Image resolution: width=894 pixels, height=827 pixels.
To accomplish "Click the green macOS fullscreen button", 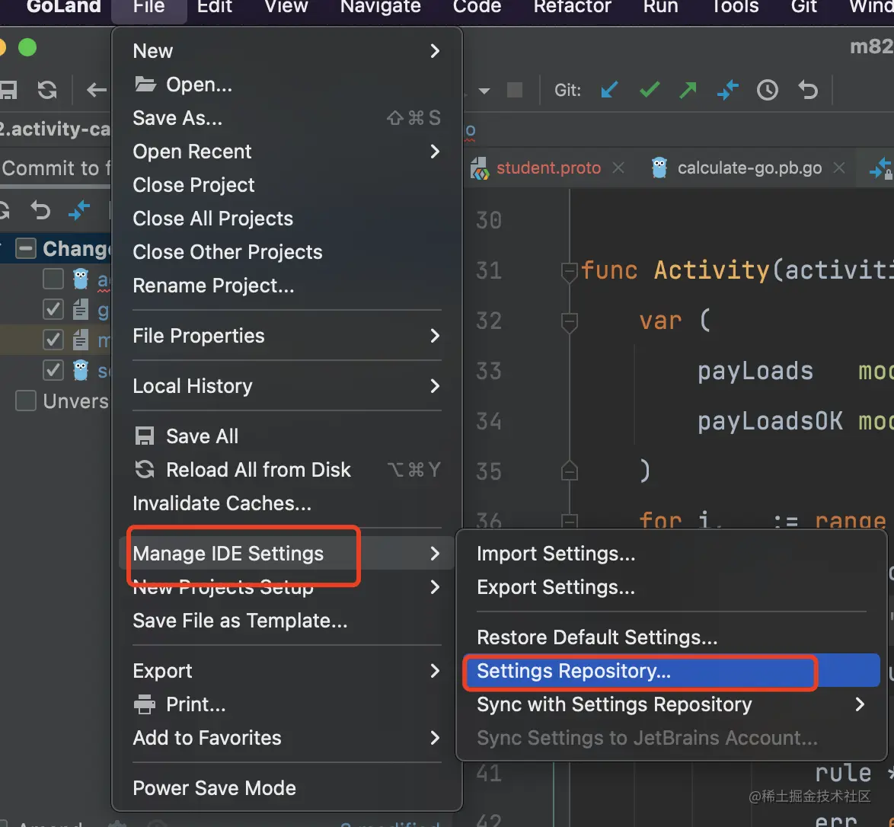I will click(27, 47).
